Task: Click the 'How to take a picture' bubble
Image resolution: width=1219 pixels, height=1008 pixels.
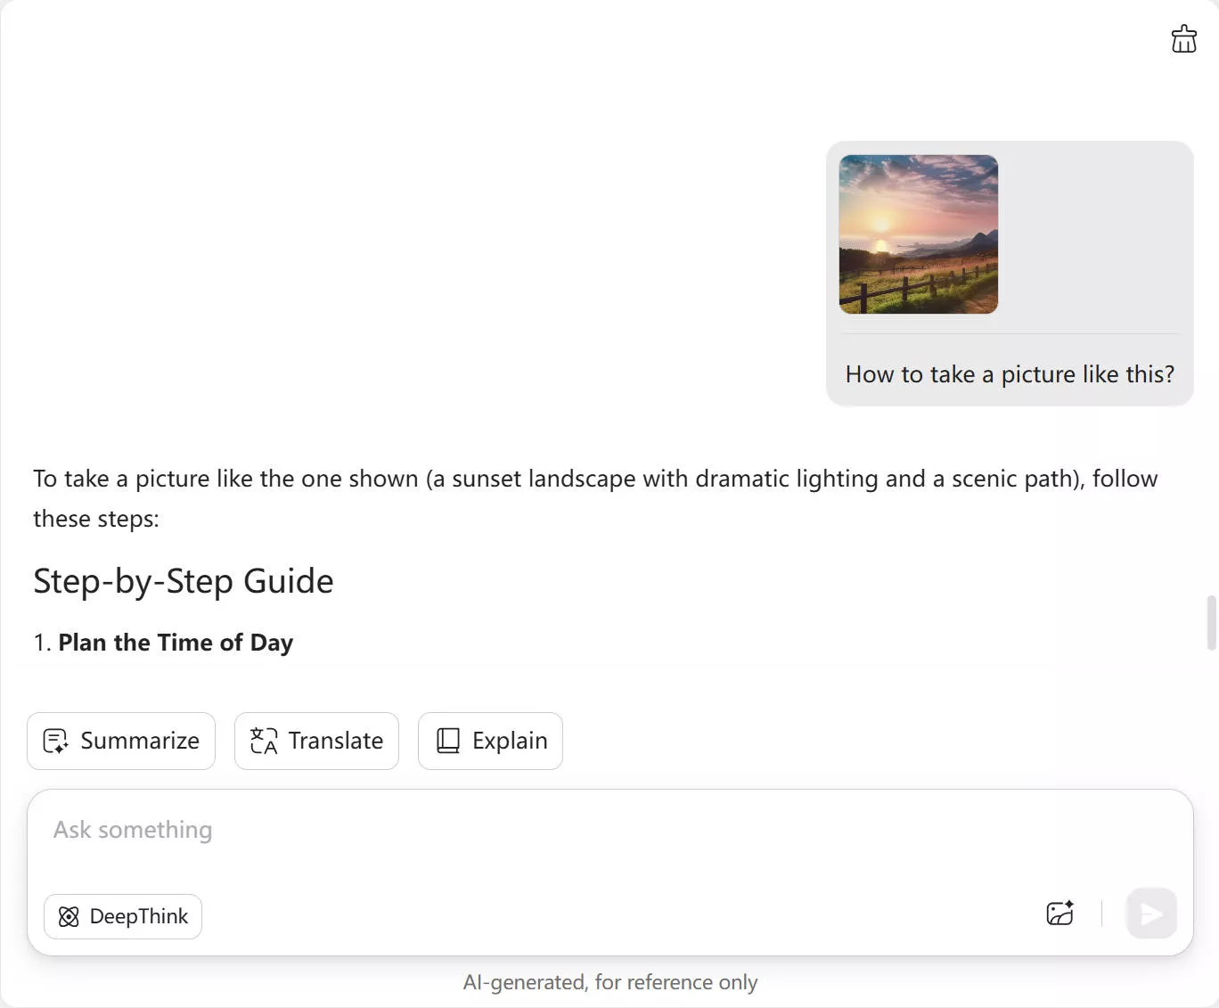Action: point(1009,374)
